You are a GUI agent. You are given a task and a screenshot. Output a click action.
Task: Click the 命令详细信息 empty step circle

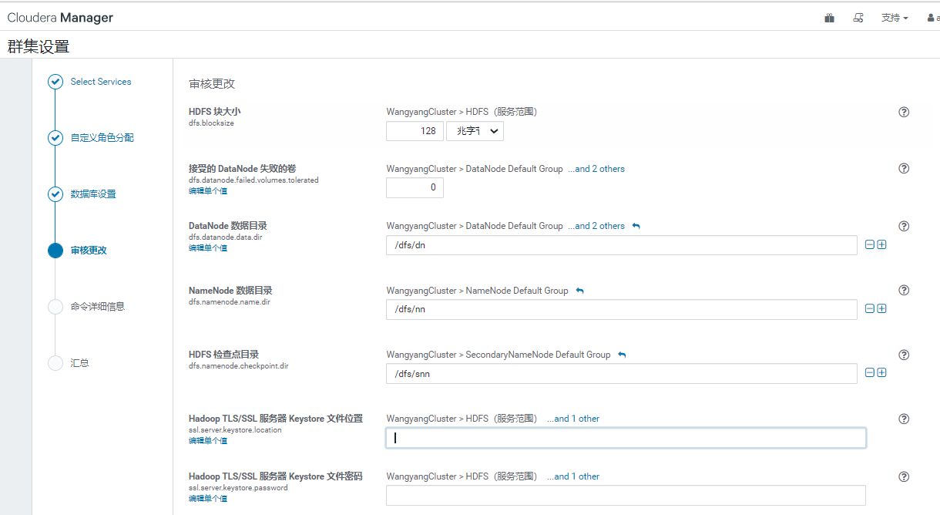click(55, 307)
